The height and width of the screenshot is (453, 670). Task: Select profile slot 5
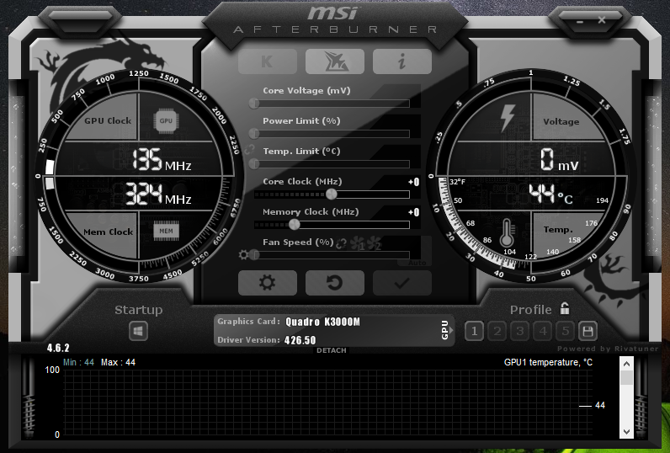pos(566,331)
